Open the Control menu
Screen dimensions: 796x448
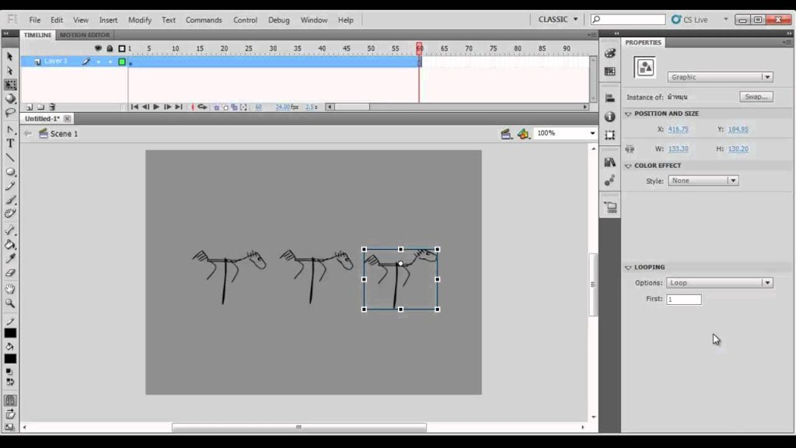245,19
